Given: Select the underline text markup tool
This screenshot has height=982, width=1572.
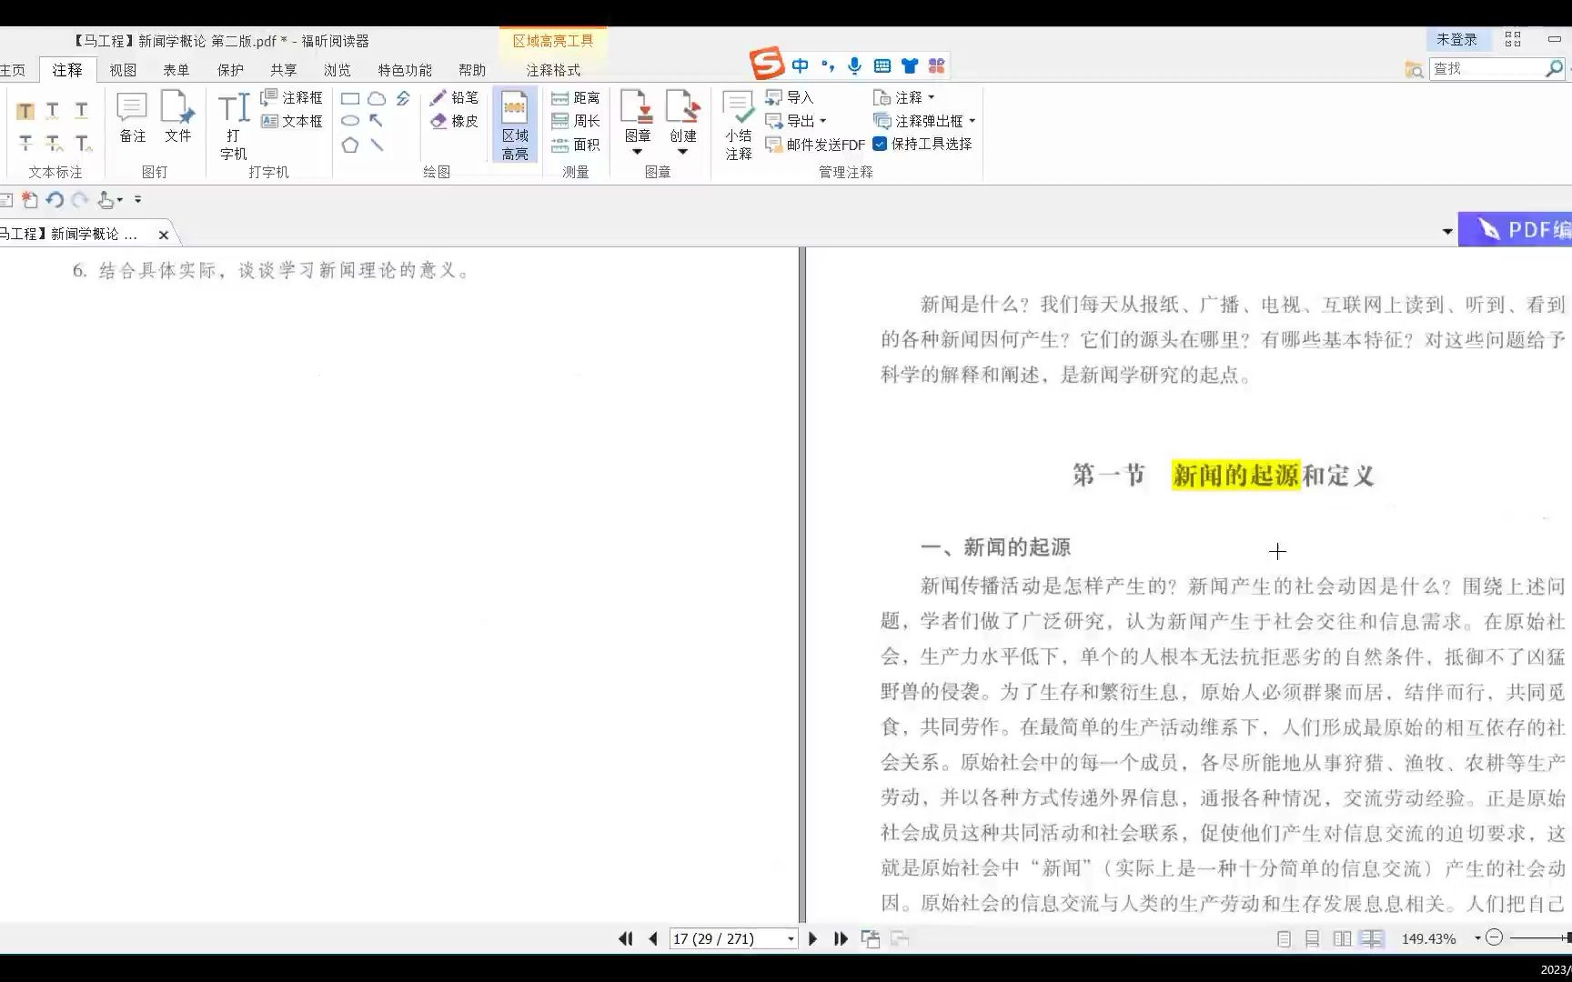Looking at the screenshot, I should (x=81, y=111).
